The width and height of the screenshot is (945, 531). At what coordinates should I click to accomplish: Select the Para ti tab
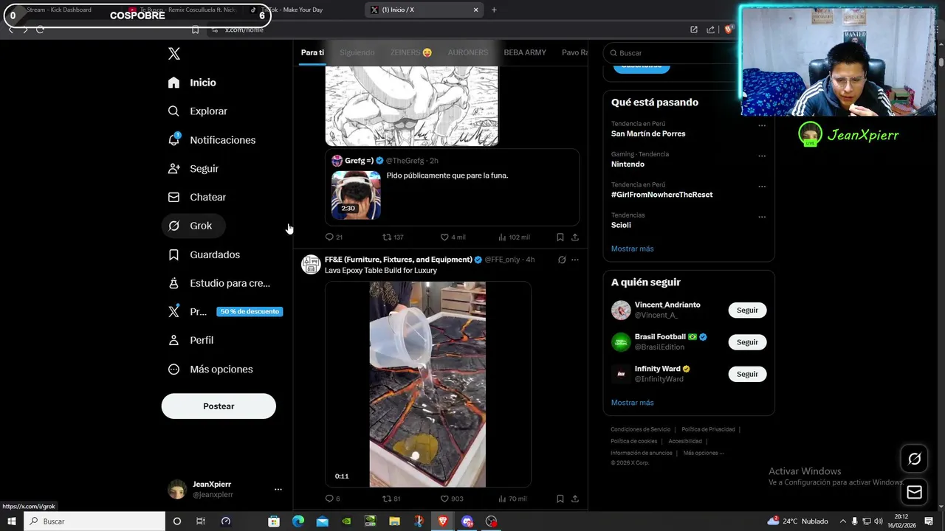312,52
